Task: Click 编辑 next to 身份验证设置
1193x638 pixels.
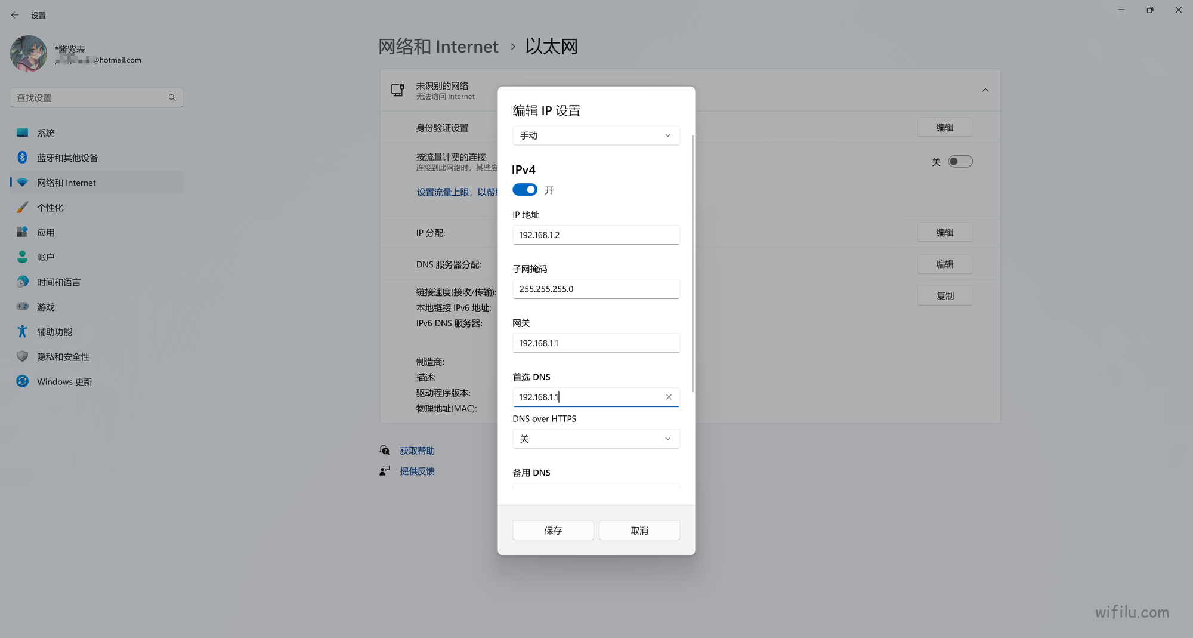Action: pos(945,128)
